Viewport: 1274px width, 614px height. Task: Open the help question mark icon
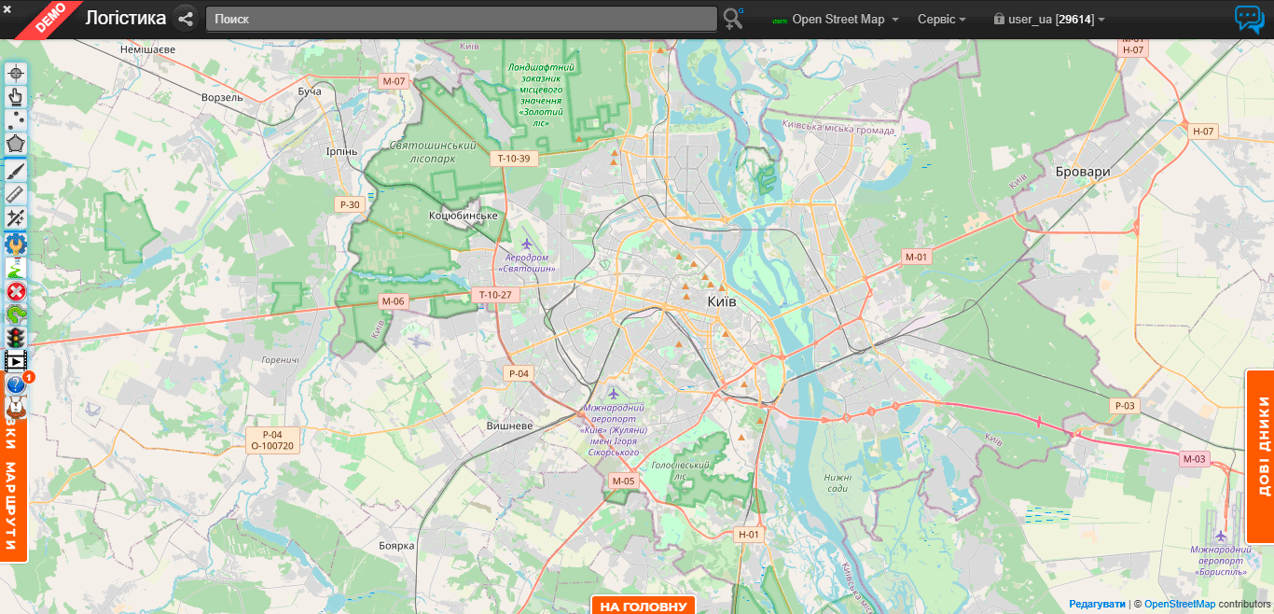coord(16,384)
